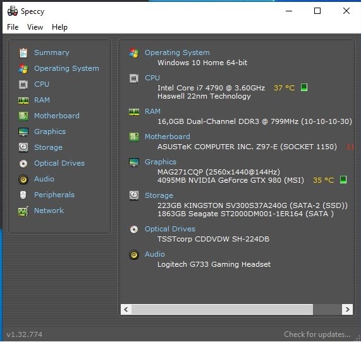Click the Windows flag icon in summary pane
361x342 pixels.
point(134,53)
